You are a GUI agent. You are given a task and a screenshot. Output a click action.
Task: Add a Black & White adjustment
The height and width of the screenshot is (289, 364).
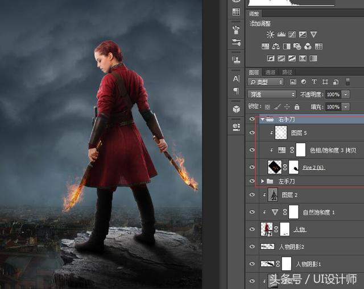point(287,47)
